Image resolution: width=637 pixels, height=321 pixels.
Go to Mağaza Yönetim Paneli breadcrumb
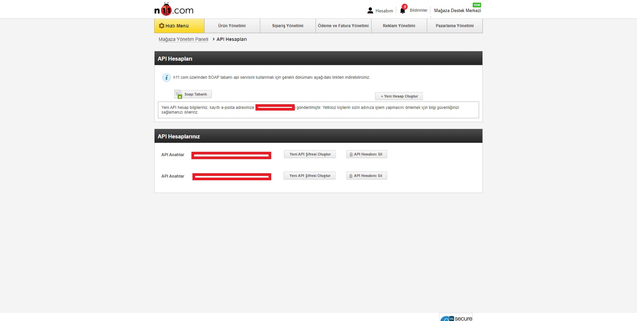(x=183, y=39)
